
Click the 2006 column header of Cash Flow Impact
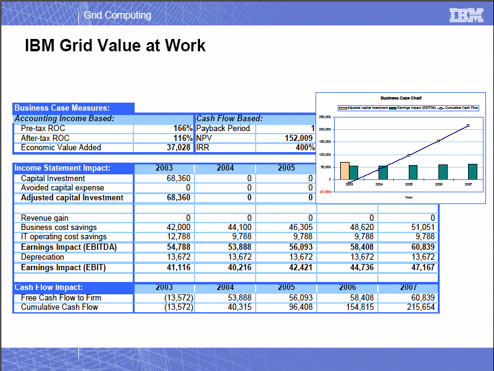click(348, 288)
